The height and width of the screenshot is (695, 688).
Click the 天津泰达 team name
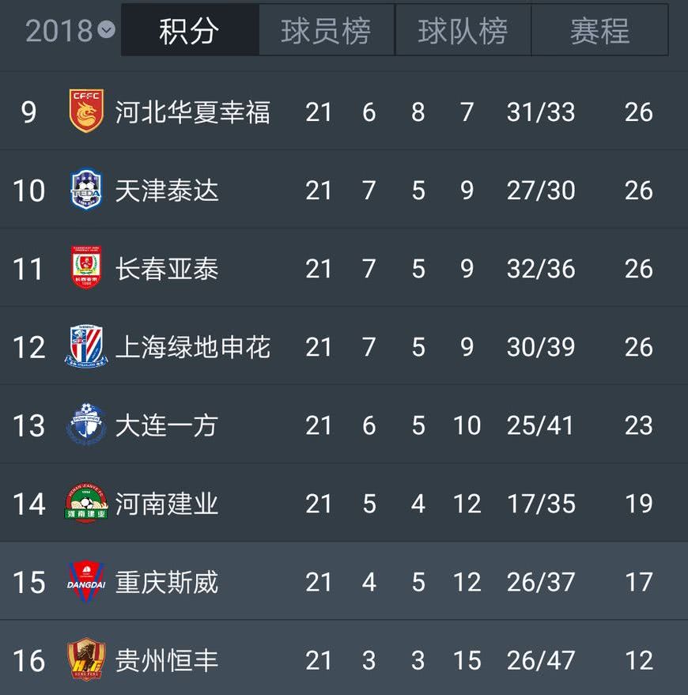[x=166, y=191]
